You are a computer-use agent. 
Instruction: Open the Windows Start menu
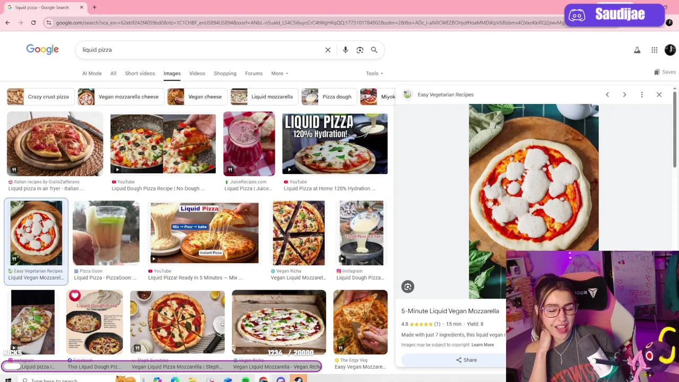[8, 380]
